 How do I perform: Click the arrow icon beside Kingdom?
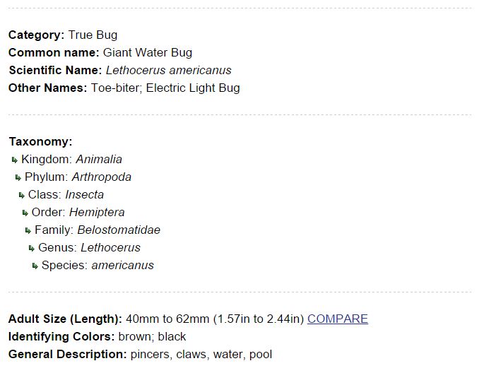tap(15, 160)
